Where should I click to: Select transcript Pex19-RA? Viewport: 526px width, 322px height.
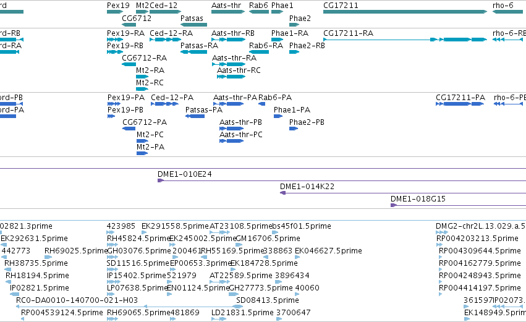[x=115, y=40]
